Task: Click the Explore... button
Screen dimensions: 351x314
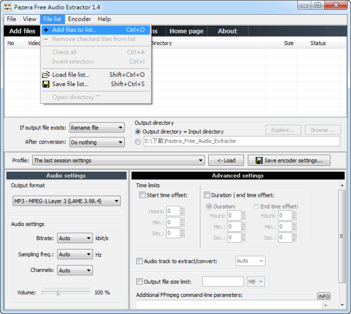Action: 283,130
